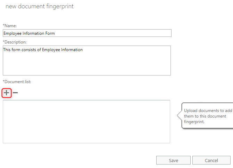233x168 pixels.
Task: Place cursor on 'Form' in Name field
Action: (x=50, y=33)
